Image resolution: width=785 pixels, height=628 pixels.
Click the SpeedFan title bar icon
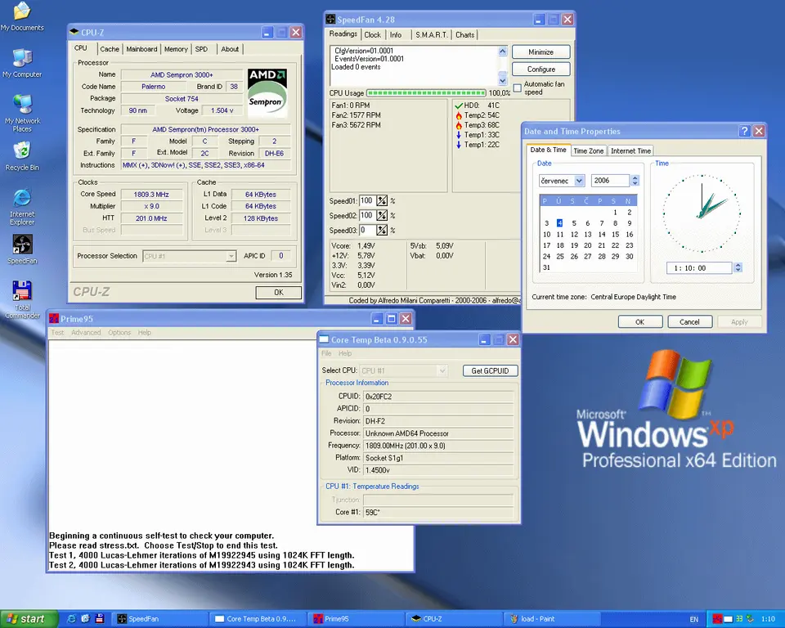[330, 20]
